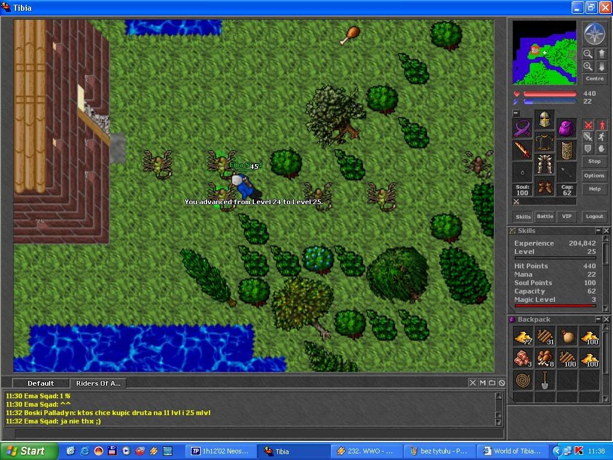The width and height of the screenshot is (613, 460).
Task: Switch to '232. WWO' taskbar window
Action: (366, 451)
